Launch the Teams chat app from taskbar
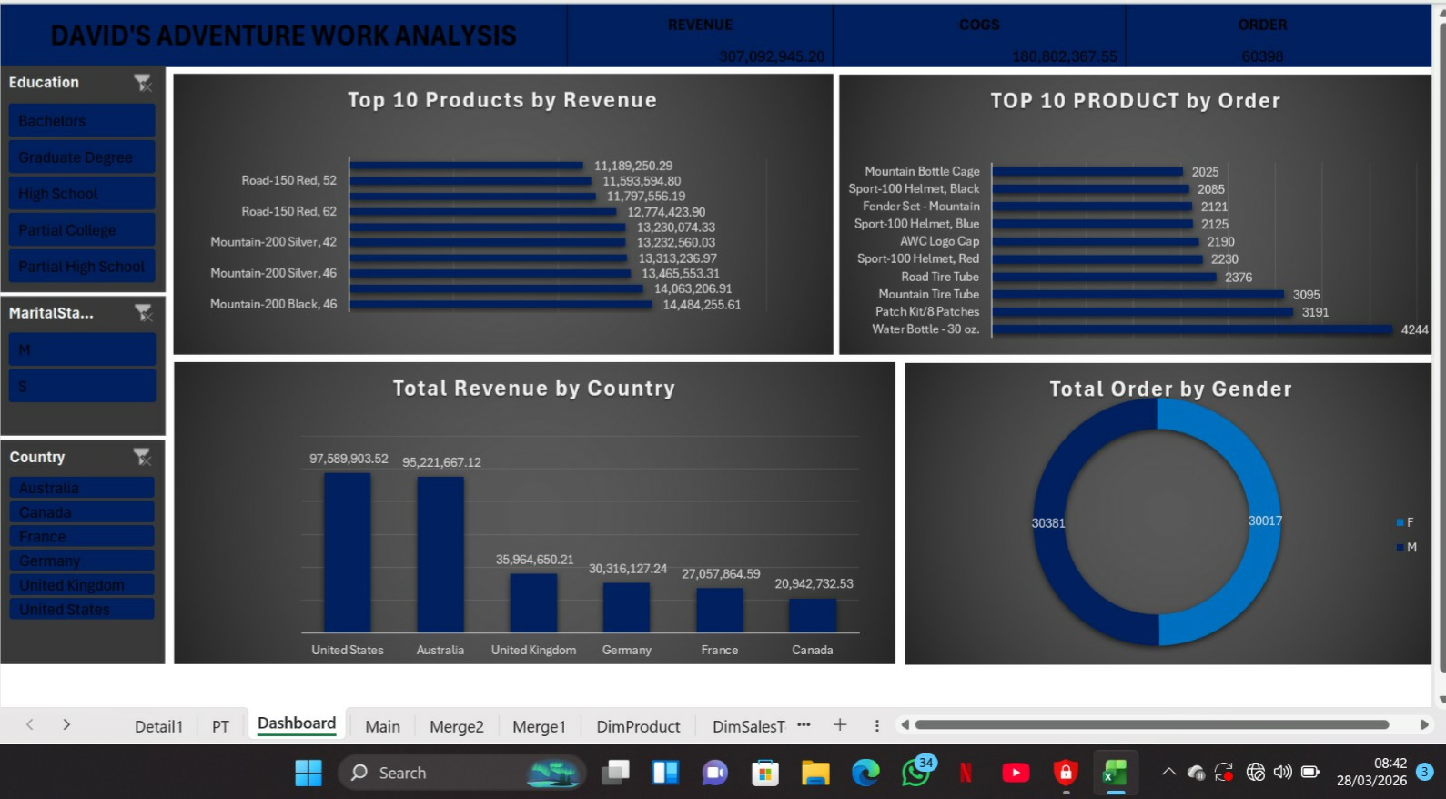The width and height of the screenshot is (1446, 799). tap(715, 773)
